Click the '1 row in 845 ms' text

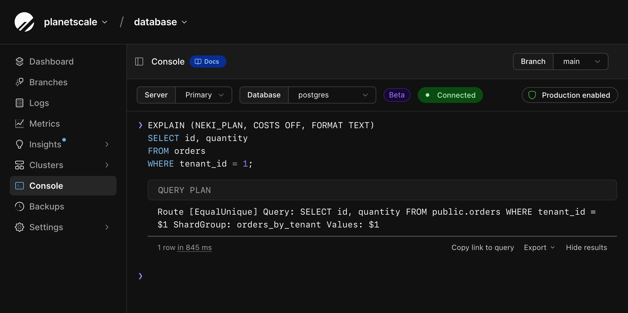tap(185, 248)
